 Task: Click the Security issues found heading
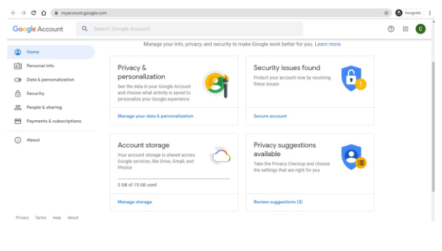[x=286, y=67]
